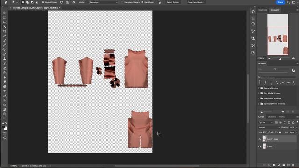299x168 pixels.
Task: Click the foreground color swatch
Action: [4, 126]
